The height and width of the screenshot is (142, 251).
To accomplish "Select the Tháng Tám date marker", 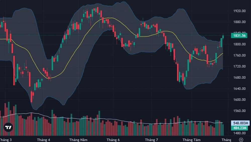I will coord(192,140).
